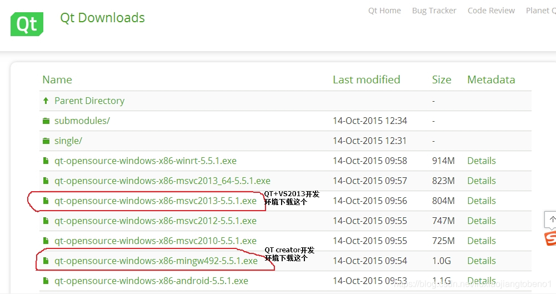Go to Parent Directory

[89, 101]
